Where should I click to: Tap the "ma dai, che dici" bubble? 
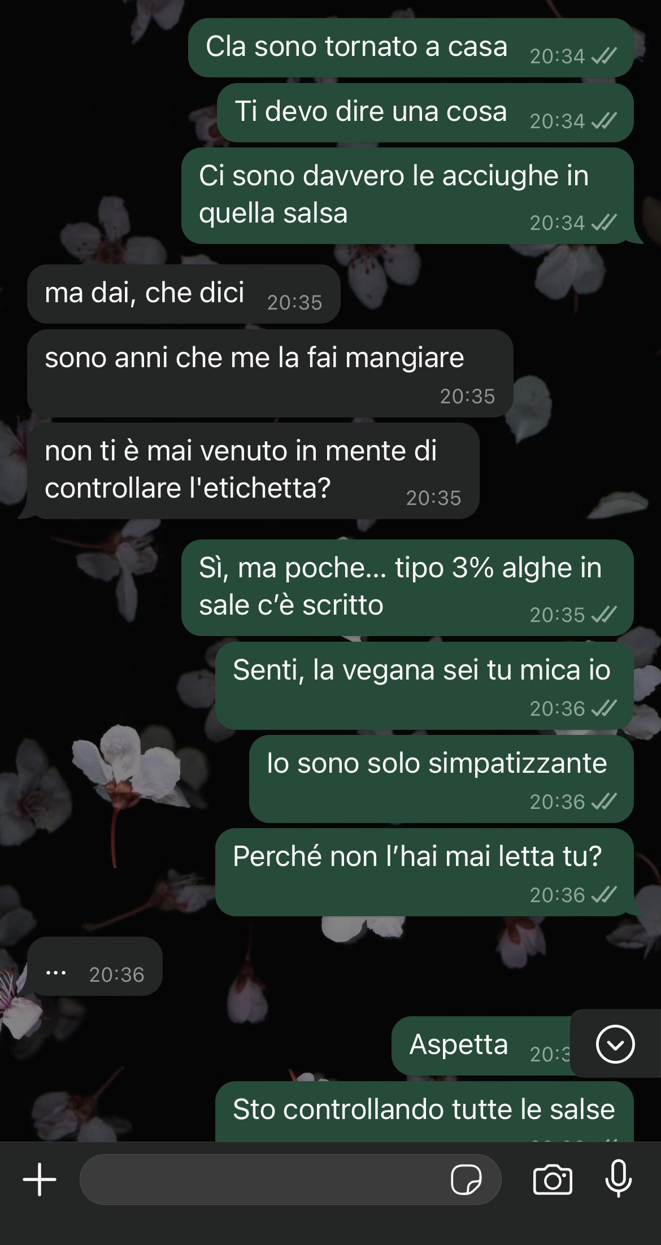pyautogui.click(x=184, y=294)
